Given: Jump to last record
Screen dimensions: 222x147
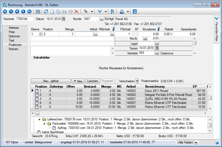Looking at the screenshot, I should (x=29, y=11).
